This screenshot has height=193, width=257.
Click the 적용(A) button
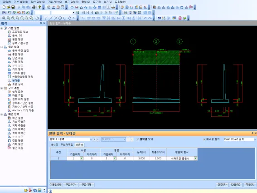pyautogui.click(x=250, y=185)
